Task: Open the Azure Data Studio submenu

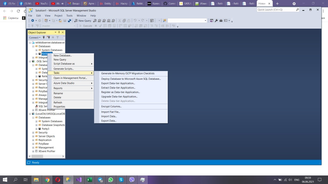Action: point(71,83)
